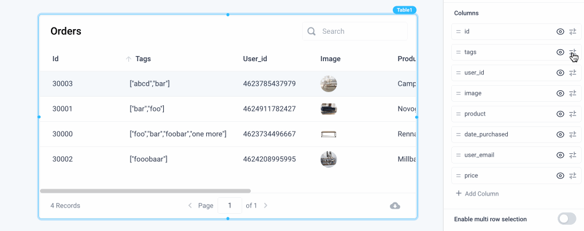Viewport: 584px width, 231px height.
Task: Click the image thumbnail in row 30002
Action: 329,159
